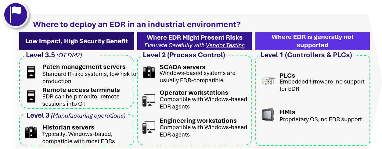
Task: Click the HMIs touchscreen panel image
Action: pos(268,115)
